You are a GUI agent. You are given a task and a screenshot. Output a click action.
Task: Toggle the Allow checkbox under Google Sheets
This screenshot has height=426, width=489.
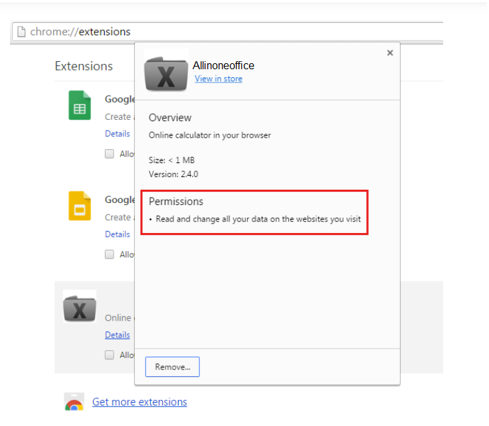point(110,154)
